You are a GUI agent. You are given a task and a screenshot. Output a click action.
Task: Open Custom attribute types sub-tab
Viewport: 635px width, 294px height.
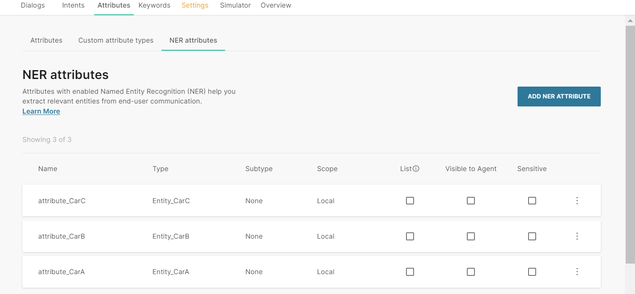pyautogui.click(x=116, y=41)
